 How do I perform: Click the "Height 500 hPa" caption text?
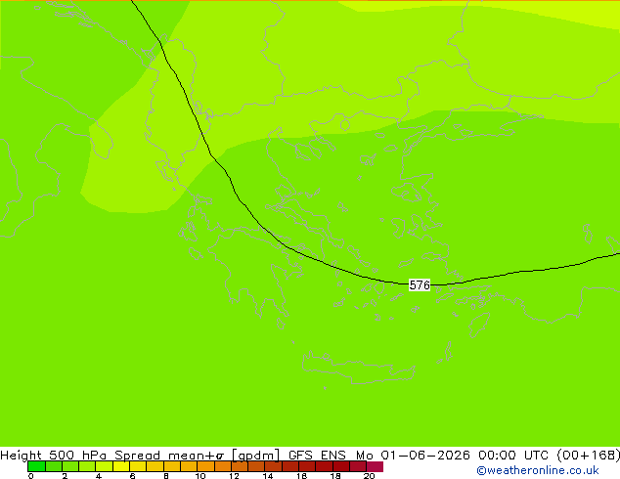pyautogui.click(x=54, y=455)
